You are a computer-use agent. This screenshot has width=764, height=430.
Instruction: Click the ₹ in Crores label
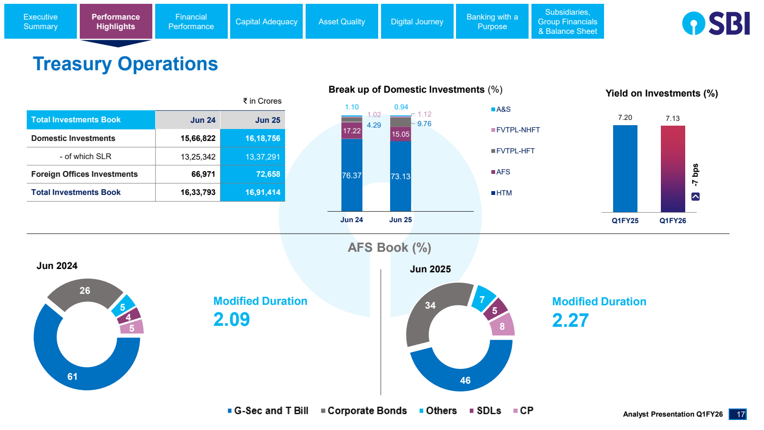(262, 101)
